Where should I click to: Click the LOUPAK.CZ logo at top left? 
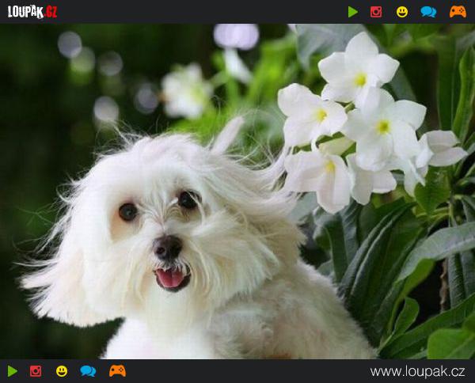(x=32, y=12)
